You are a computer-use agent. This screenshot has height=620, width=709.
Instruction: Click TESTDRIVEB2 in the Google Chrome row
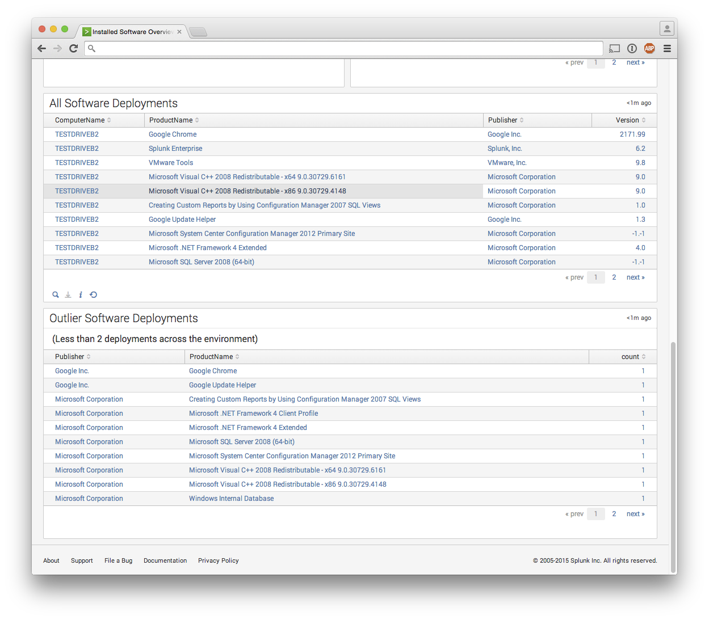77,134
